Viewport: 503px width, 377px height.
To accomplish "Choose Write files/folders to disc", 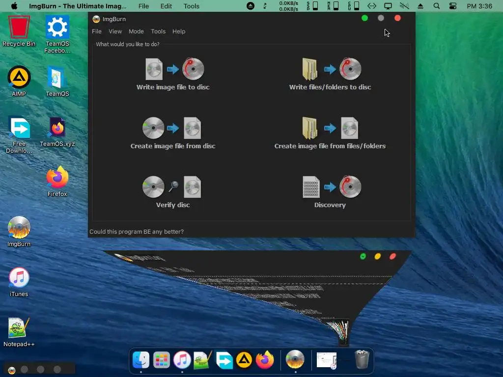I will [330, 75].
